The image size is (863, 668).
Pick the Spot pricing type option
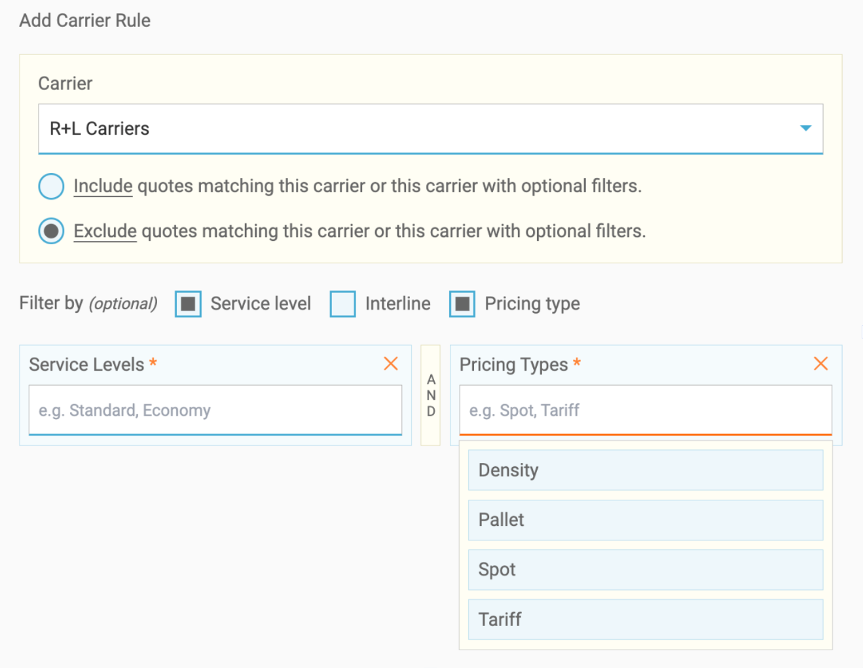[645, 570]
